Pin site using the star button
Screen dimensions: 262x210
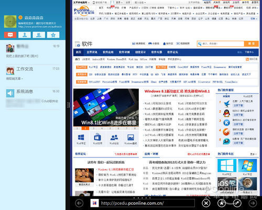coord(222,203)
